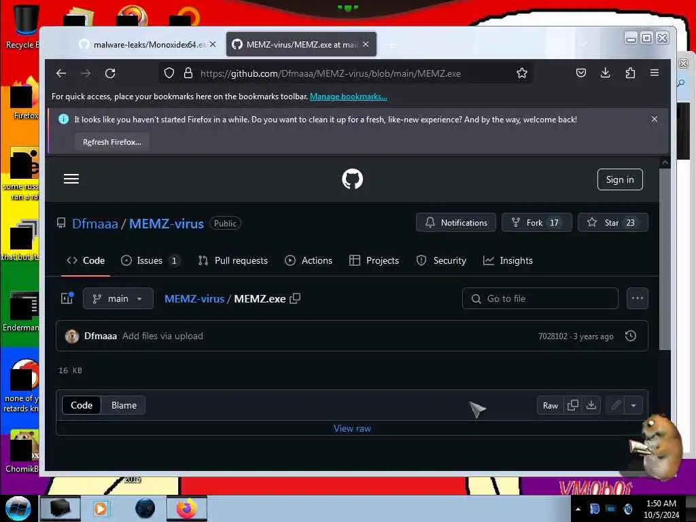
Task: Open the Firefox downloads panel
Action: coord(606,73)
